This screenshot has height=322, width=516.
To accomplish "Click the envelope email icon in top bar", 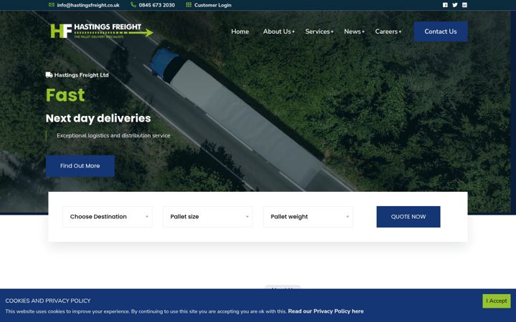I will (x=52, y=5).
